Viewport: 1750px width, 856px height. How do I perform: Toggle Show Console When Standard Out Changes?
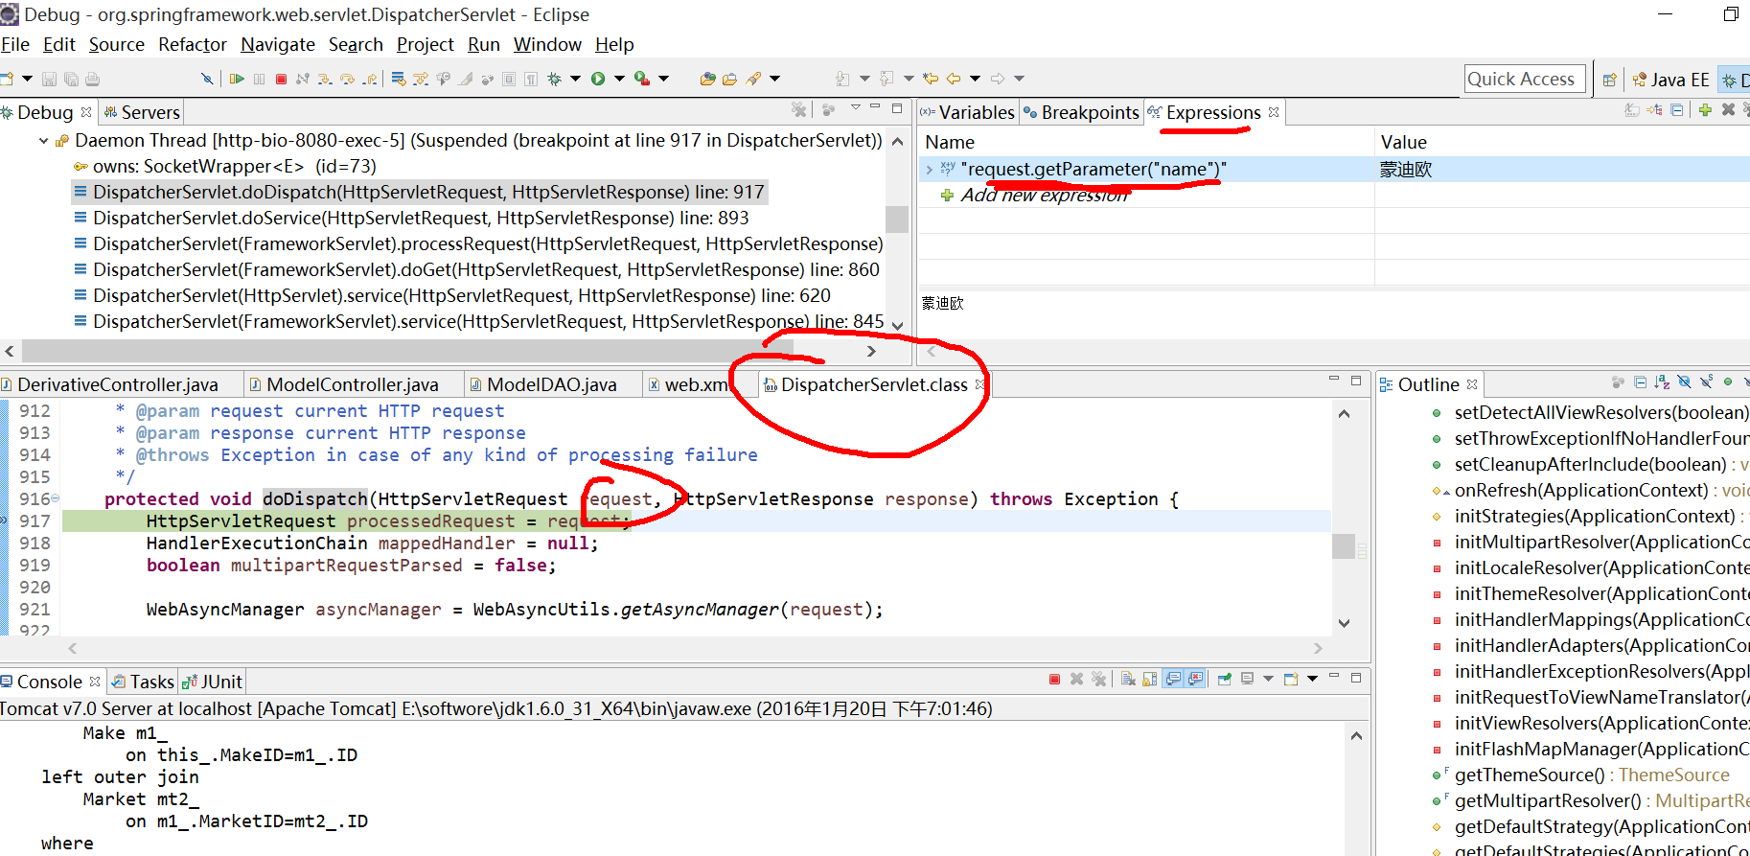click(x=1172, y=679)
